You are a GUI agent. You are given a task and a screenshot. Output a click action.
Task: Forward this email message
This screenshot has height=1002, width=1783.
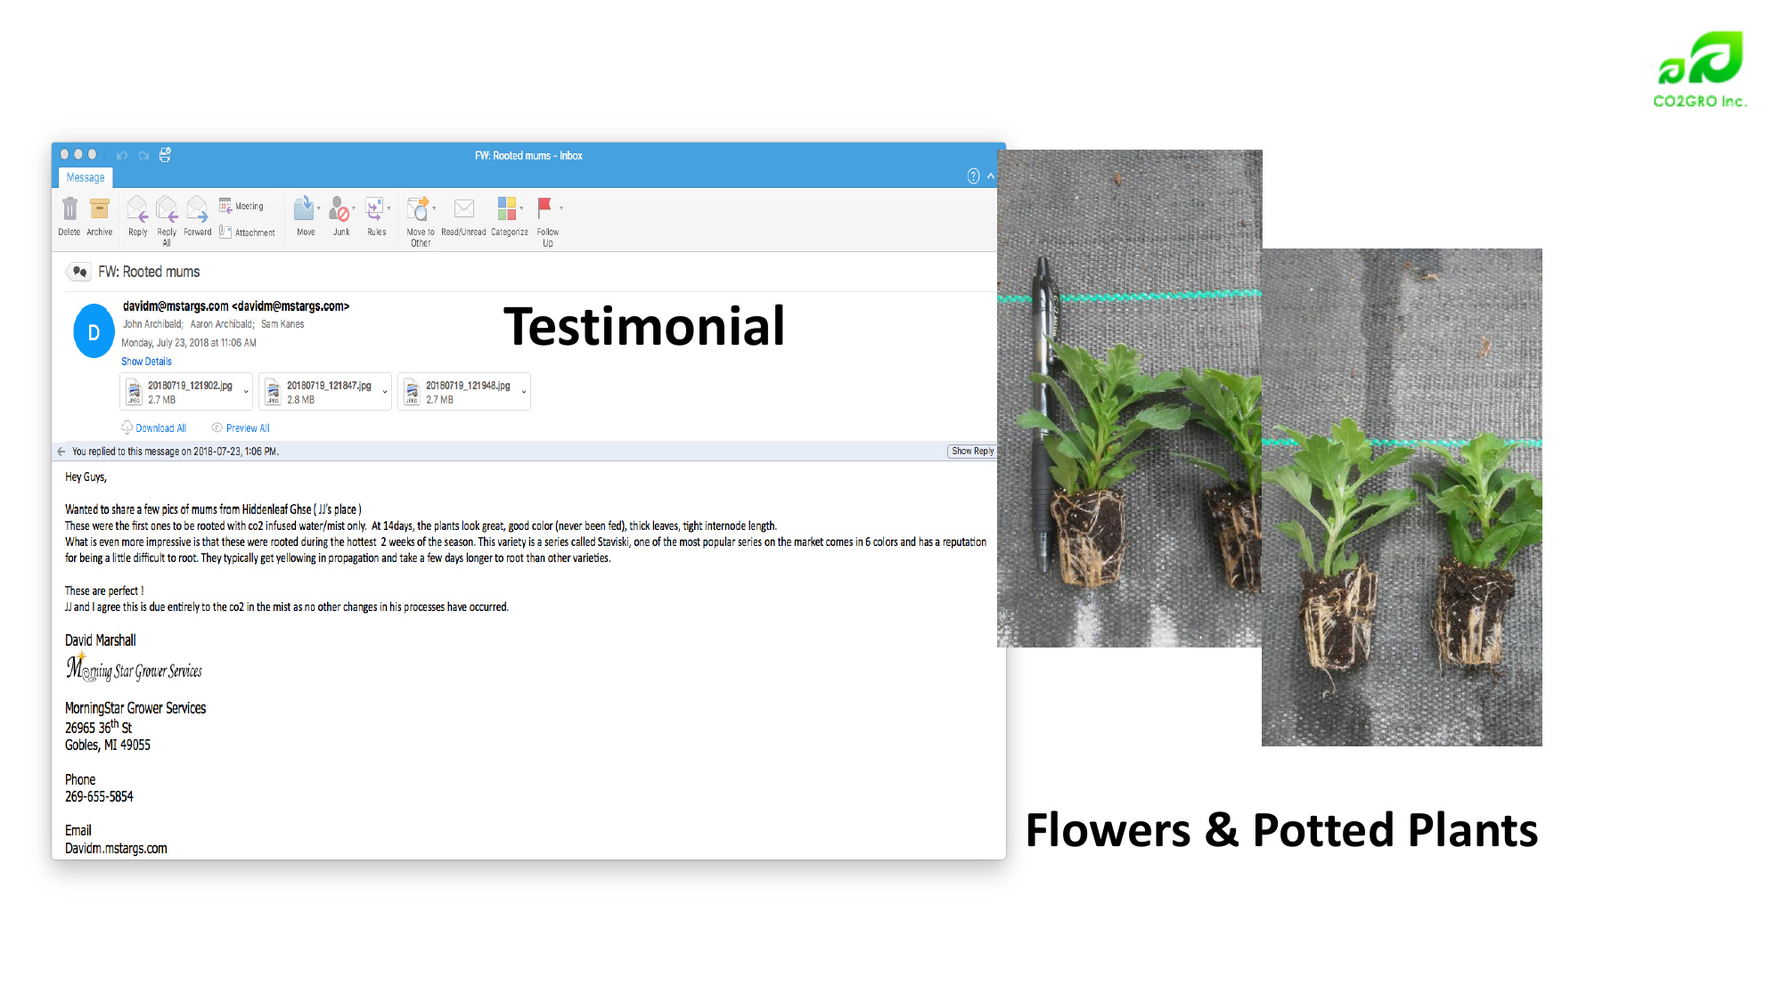pos(198,209)
